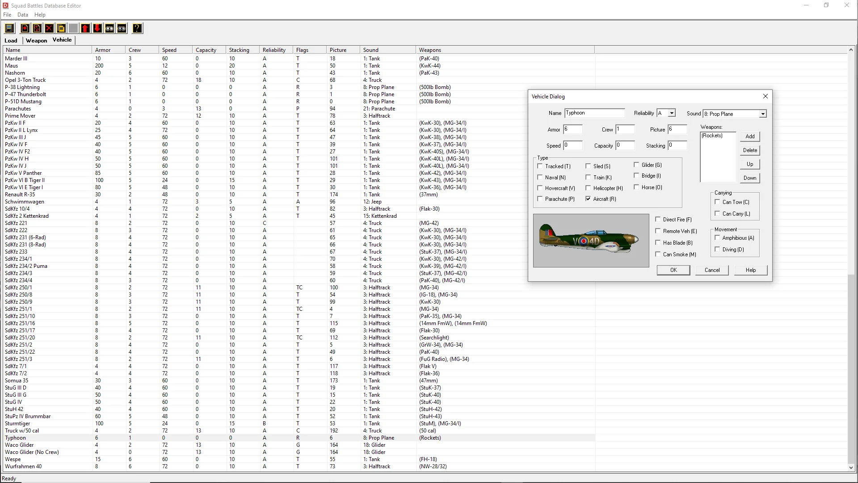Click the red X delete toolbar icon
This screenshot has width=858, height=483.
49,29
